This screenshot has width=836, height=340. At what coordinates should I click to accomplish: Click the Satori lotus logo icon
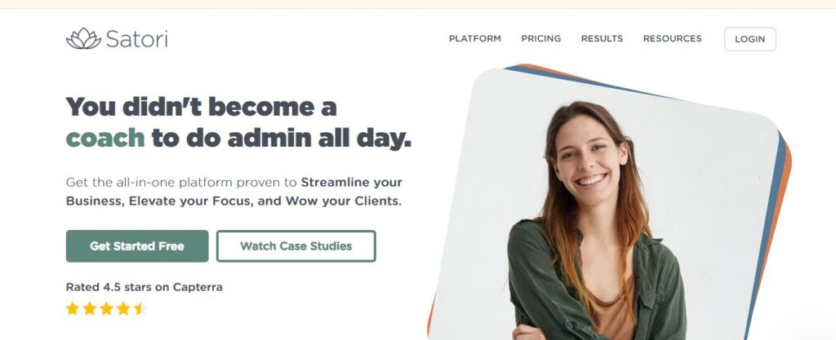click(83, 38)
